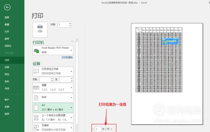This screenshot has height=132, width=210.
Task: Open the 纵向 (Portrait) orientation dropdown
Action: (53, 98)
